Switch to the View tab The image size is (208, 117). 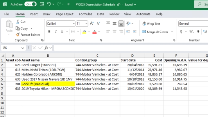[128, 14]
